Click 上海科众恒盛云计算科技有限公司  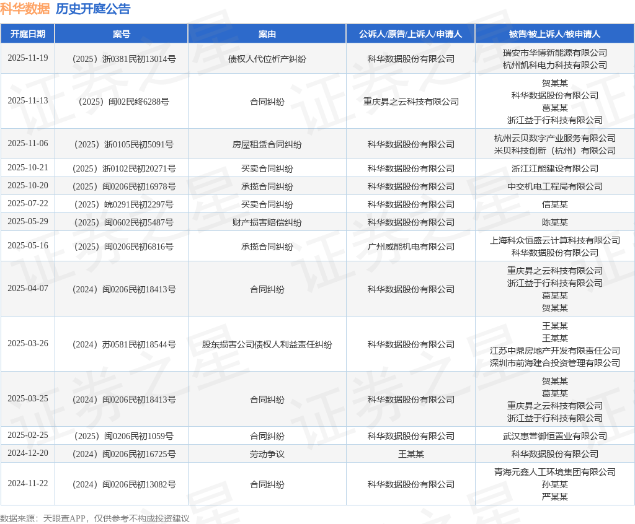[555, 240]
